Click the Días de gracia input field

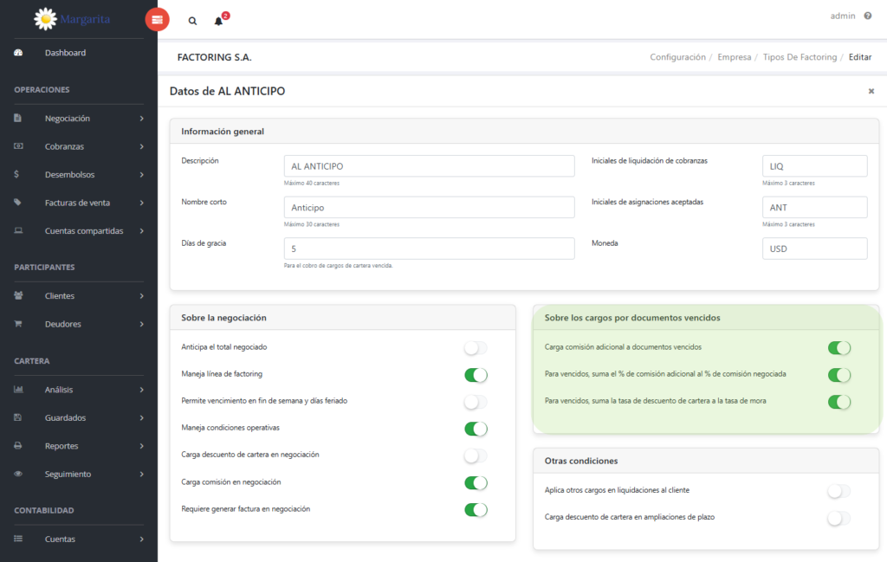429,249
